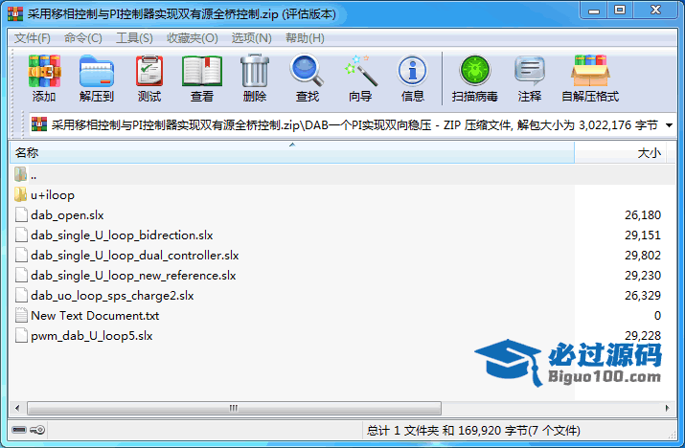This screenshot has height=448, width=685.
Task: Click the scrollbar right arrow
Action: coord(667,408)
